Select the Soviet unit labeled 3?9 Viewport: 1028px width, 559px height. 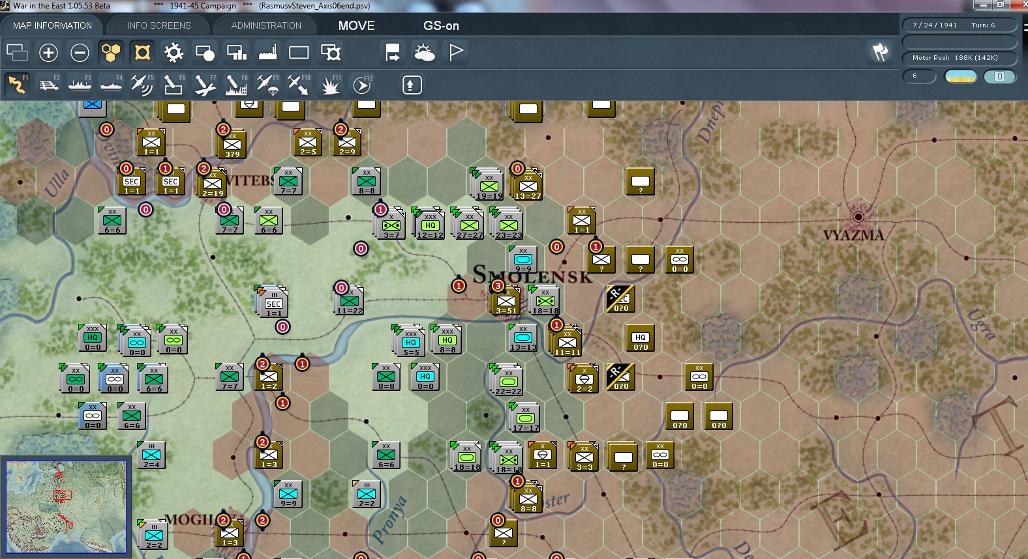(232, 144)
